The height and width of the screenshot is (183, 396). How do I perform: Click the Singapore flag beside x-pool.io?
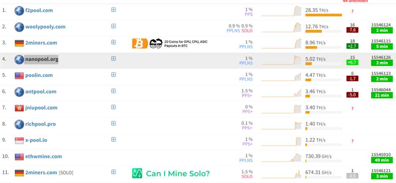click(19, 140)
